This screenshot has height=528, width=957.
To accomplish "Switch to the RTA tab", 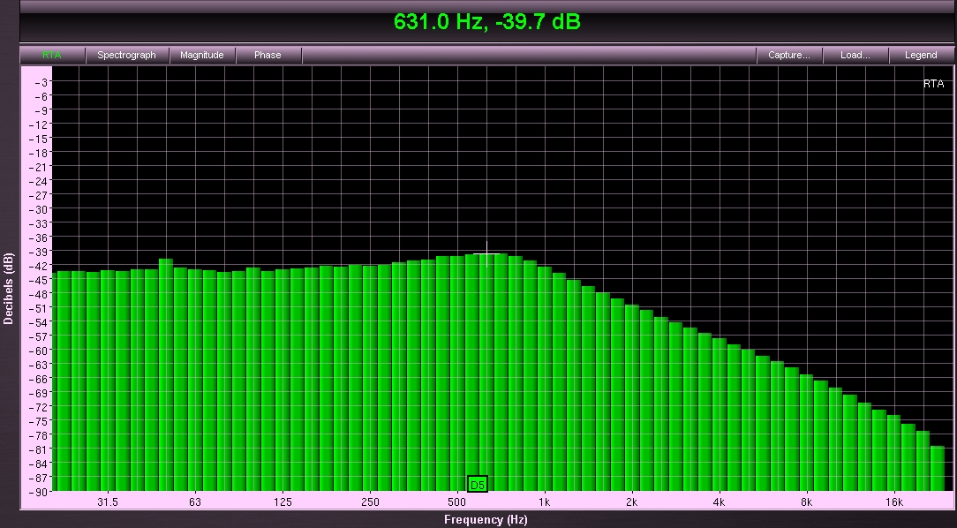I will (52, 55).
